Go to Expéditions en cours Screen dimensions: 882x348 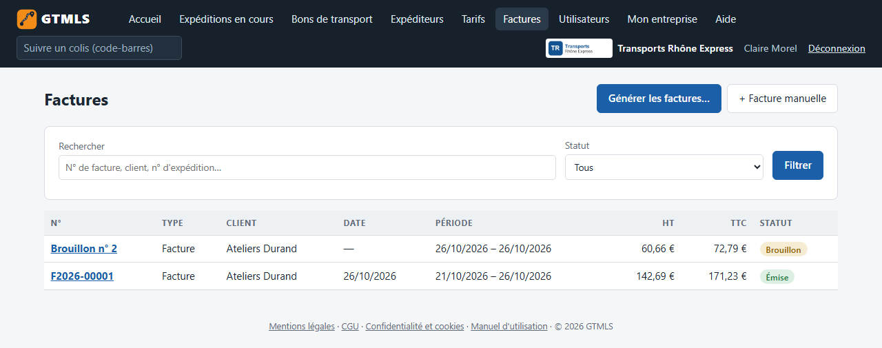226,19
